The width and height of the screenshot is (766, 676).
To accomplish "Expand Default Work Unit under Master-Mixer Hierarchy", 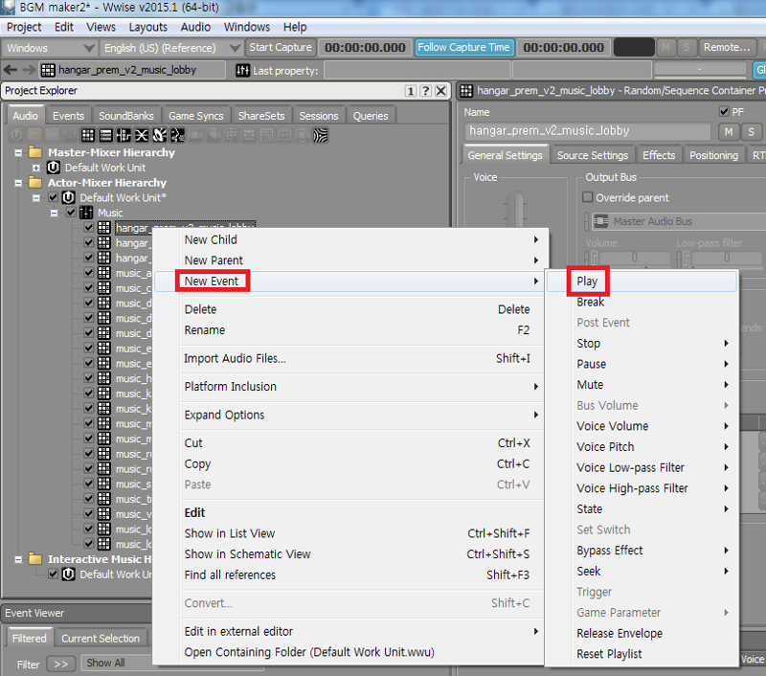I will [35, 168].
